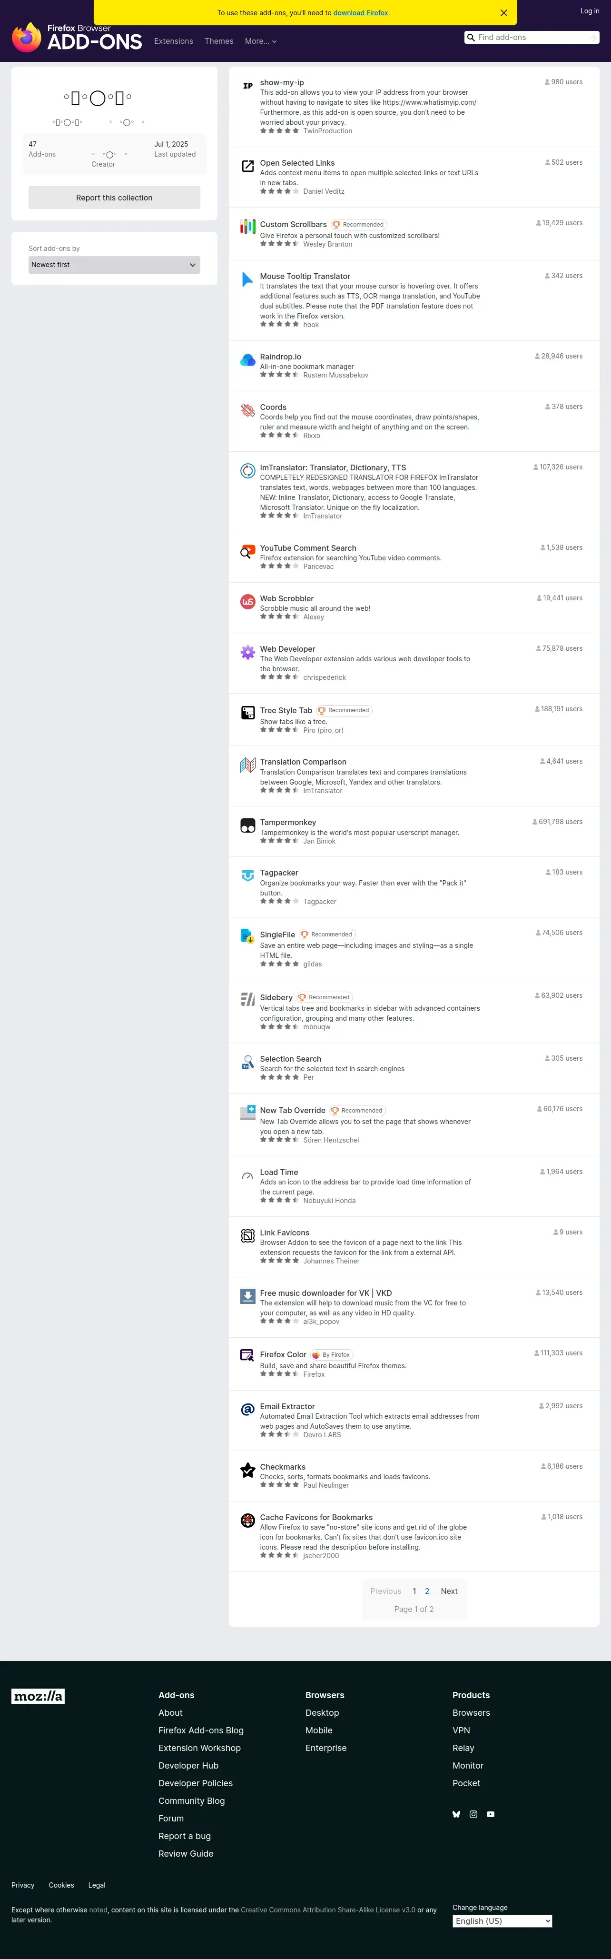
Task: Click the Tree Style Tab icon
Action: point(248,713)
